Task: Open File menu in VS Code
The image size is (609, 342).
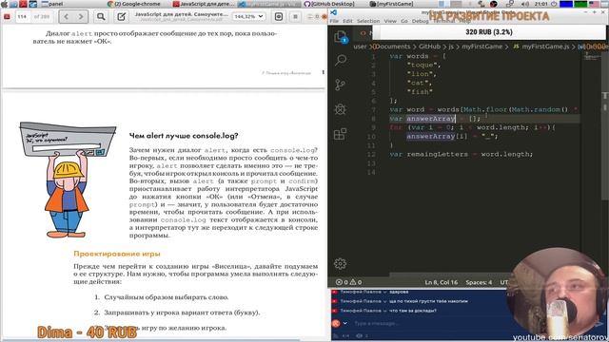Action: 334,21
